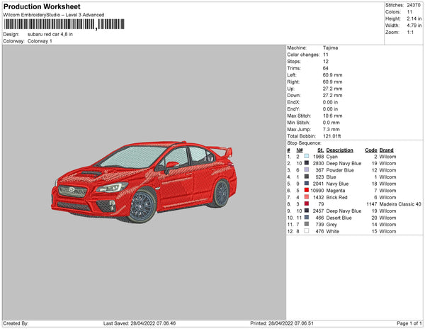Click the 'Production Worksheet' title

coord(42,6)
